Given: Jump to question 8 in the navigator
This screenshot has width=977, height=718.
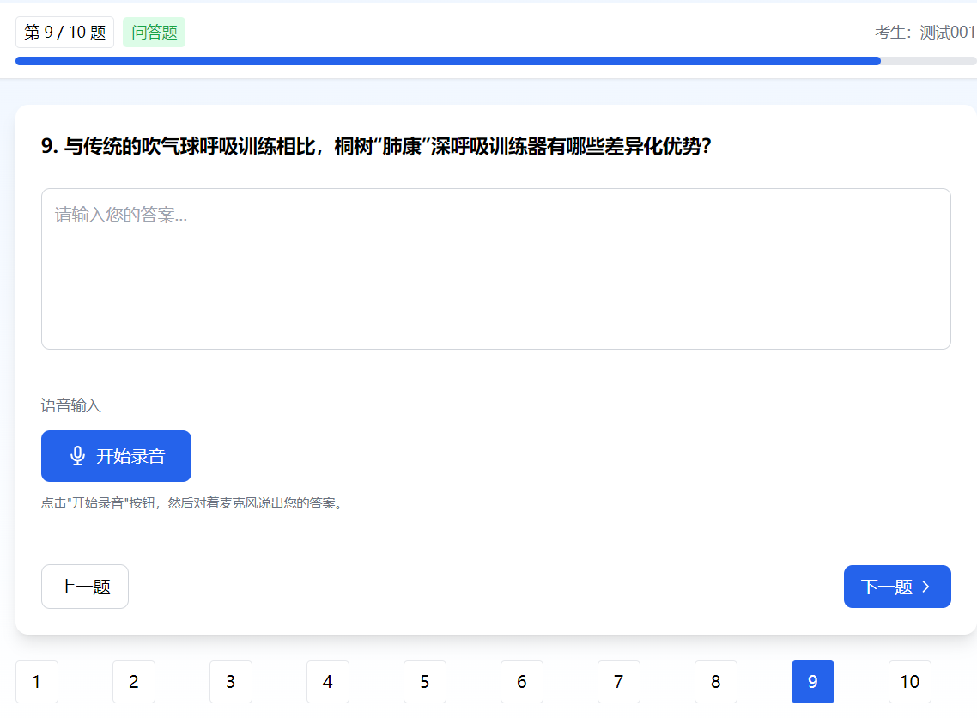Looking at the screenshot, I should coord(716,682).
